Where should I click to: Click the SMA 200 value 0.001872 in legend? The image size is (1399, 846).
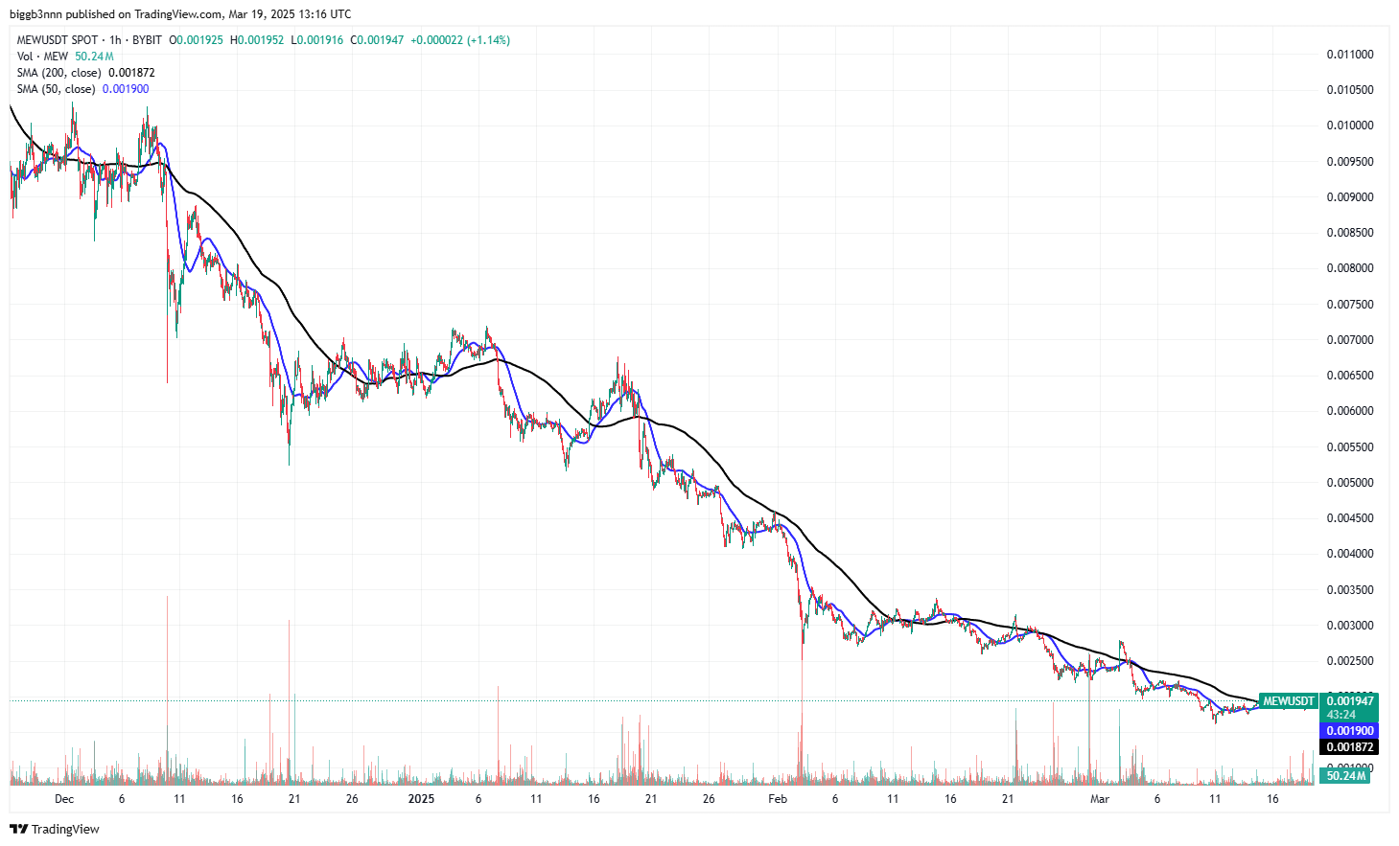(x=131, y=73)
